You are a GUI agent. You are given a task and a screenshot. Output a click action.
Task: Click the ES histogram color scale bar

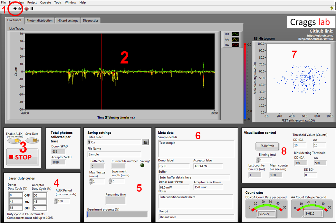(x=245, y=82)
